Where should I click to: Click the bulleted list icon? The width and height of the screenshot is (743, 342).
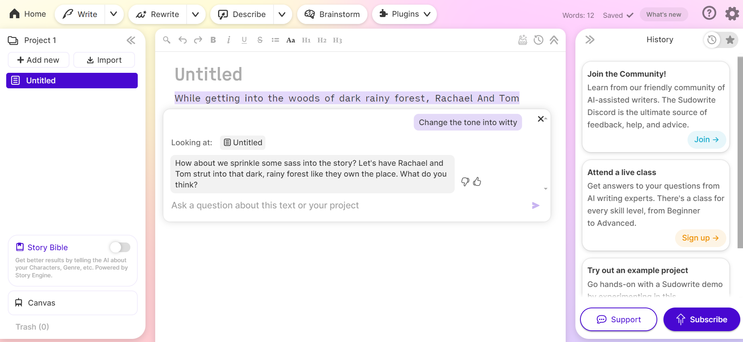point(275,40)
